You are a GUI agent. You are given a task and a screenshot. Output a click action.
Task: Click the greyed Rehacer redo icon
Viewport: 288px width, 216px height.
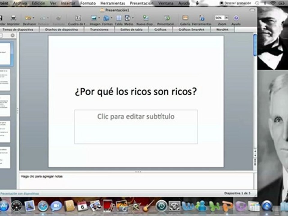pyautogui.click(x=43, y=18)
